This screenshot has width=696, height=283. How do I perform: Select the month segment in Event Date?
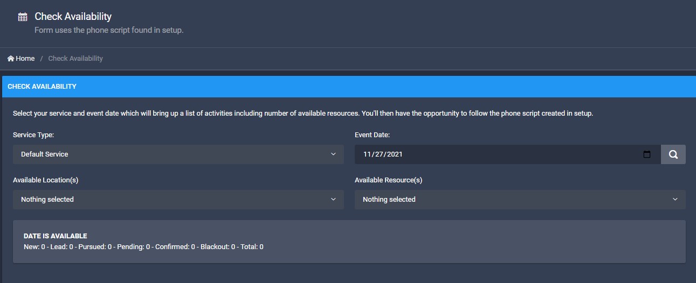click(x=368, y=154)
